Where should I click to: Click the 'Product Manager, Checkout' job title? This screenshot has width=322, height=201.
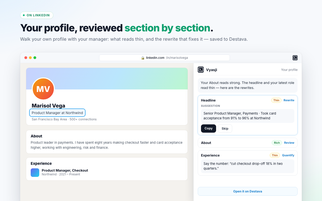pyautogui.click(x=65, y=170)
